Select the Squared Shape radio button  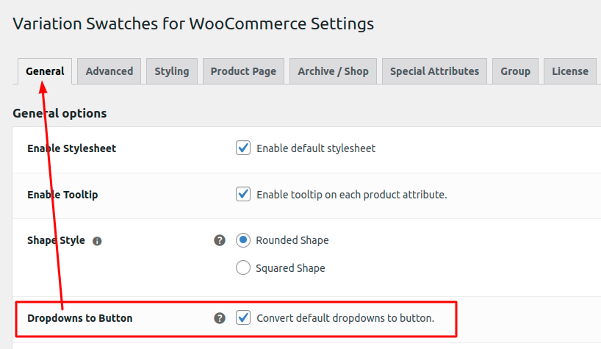pyautogui.click(x=243, y=267)
